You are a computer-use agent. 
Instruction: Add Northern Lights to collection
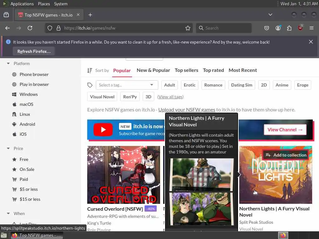click(x=286, y=155)
